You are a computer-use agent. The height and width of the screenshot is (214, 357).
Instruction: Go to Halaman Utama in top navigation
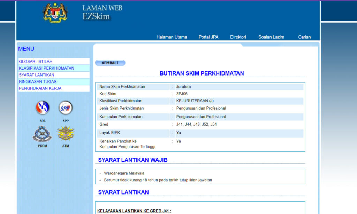click(172, 37)
